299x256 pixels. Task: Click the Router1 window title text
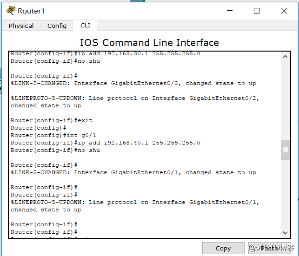pos(31,11)
